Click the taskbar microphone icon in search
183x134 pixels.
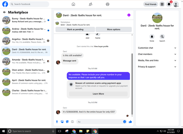[x=53, y=131]
